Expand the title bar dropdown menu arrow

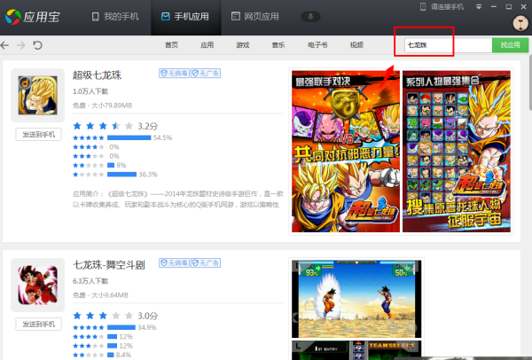tap(479, 7)
